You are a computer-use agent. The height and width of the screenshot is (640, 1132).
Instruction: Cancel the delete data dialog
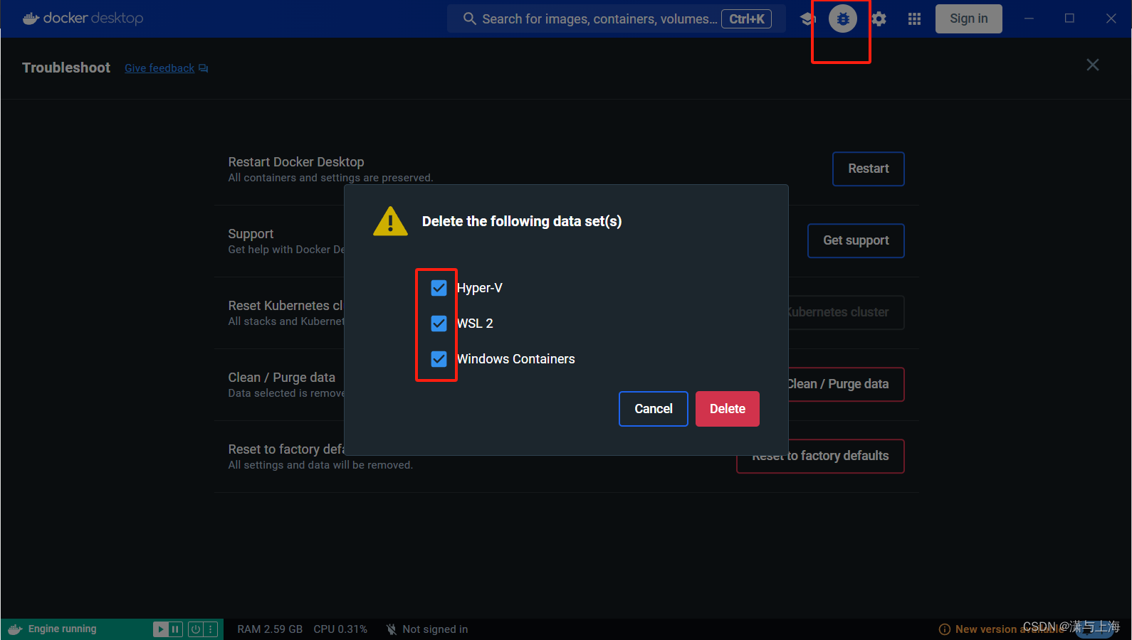pos(654,409)
